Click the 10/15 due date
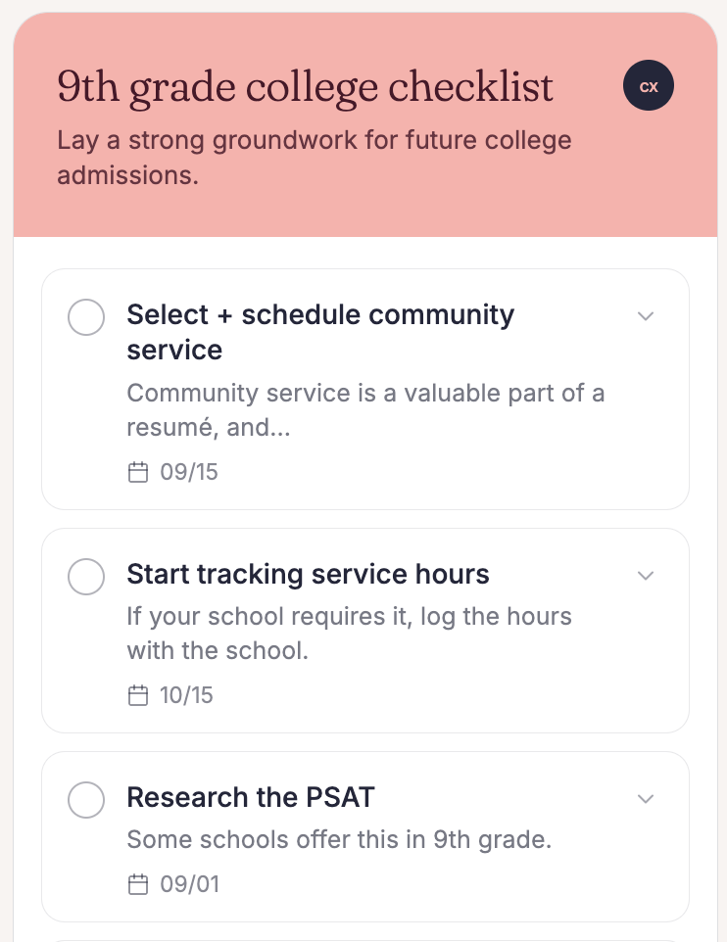This screenshot has height=942, width=727. [x=186, y=696]
